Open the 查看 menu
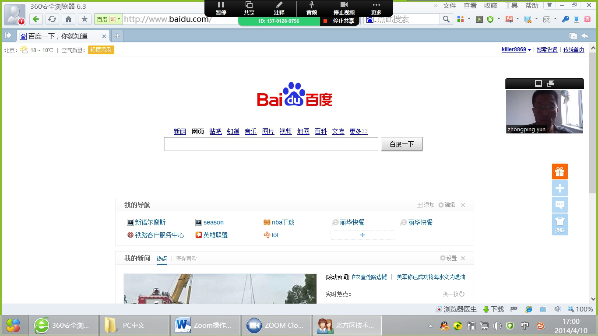Viewport: 598px width, 336px height. pos(470,5)
